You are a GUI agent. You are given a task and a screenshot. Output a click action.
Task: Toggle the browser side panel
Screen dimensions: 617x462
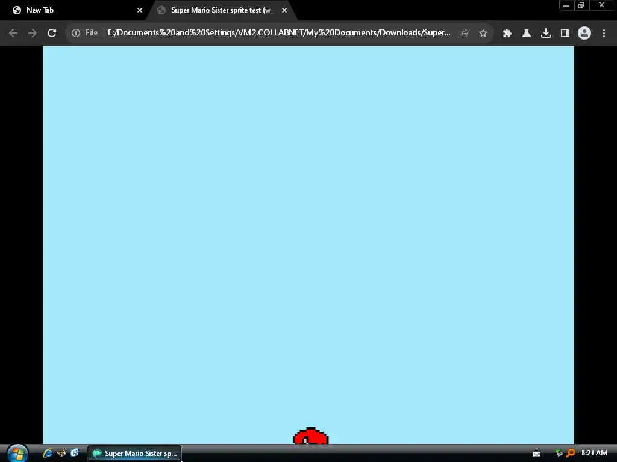click(565, 34)
